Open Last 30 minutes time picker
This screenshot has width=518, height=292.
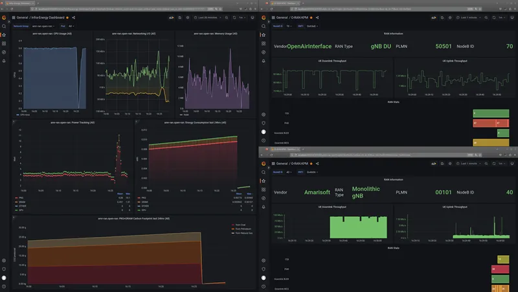coord(207,17)
